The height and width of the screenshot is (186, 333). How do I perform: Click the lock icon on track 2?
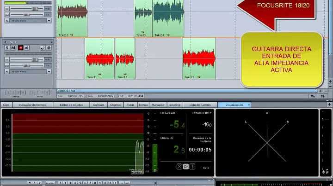(42, 48)
